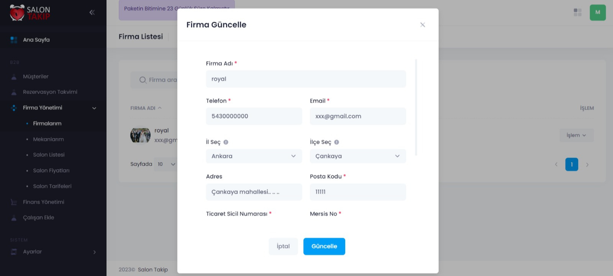Click the grid apps icon in header
Viewport: 613px width, 276px height.
578,12
